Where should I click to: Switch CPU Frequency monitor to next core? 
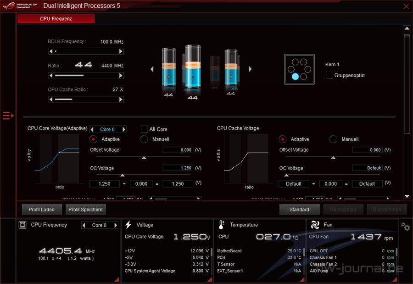tap(115, 225)
